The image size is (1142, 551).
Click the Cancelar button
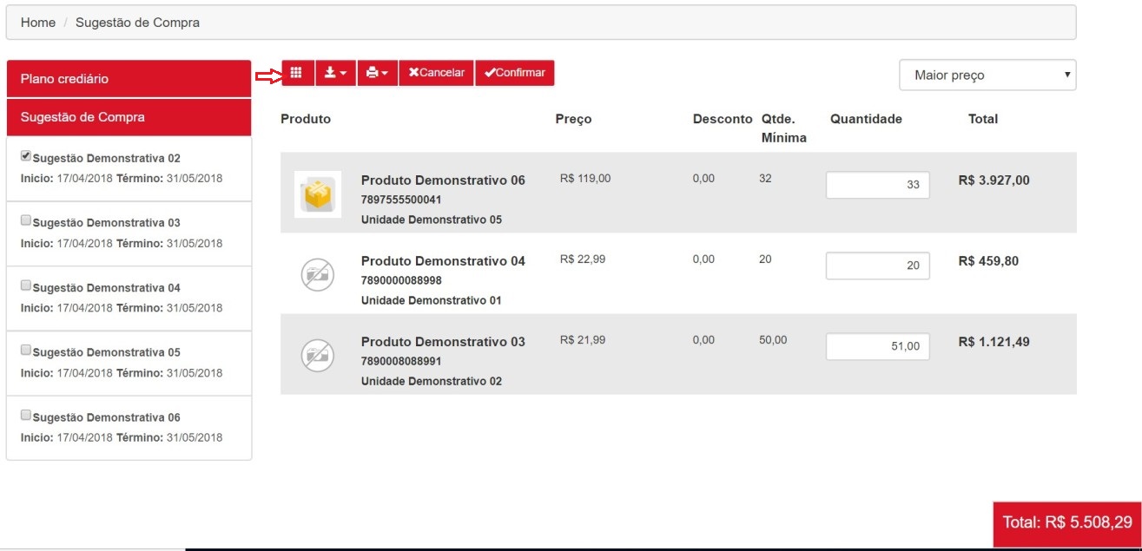[436, 73]
